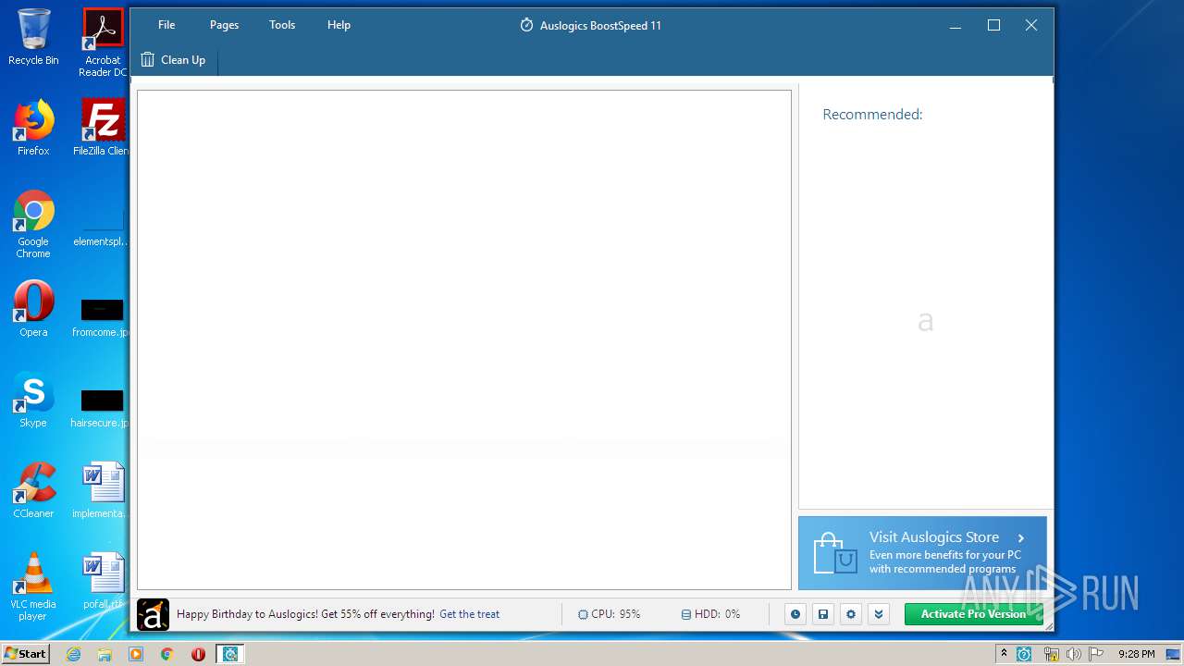
Task: Open the Pages menu
Action: tap(224, 25)
